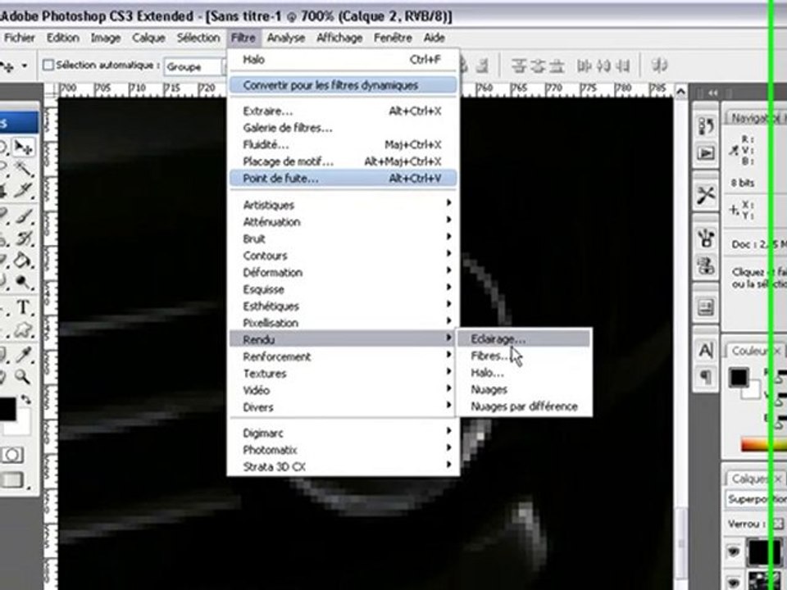Image resolution: width=787 pixels, height=590 pixels.
Task: Open the Actions panel icon in dock
Action: (706, 153)
